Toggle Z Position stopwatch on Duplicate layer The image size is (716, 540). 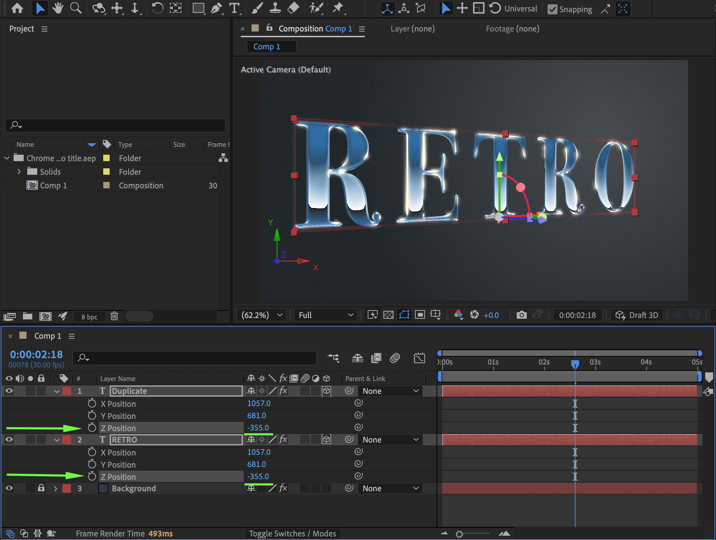click(92, 428)
